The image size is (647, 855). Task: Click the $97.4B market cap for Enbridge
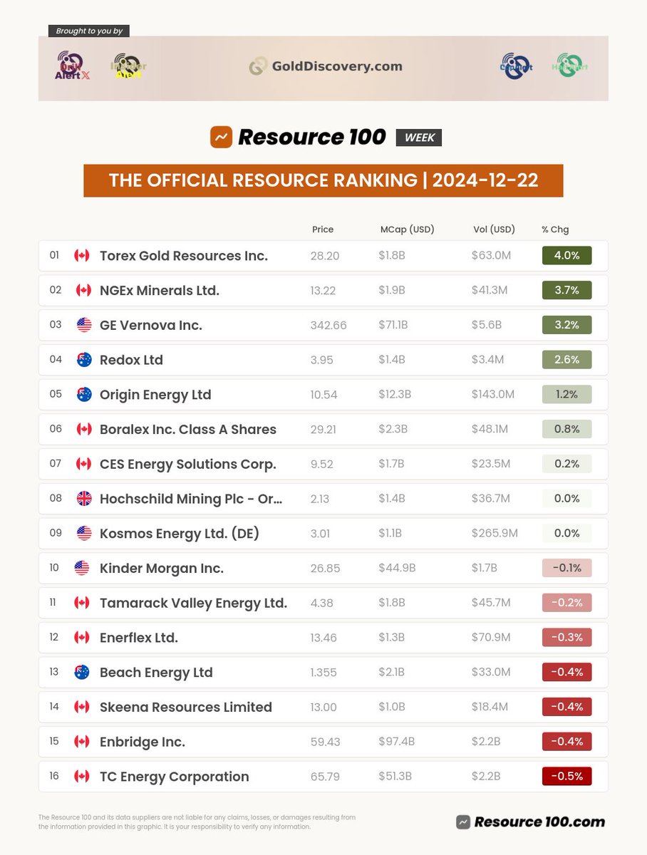pyautogui.click(x=395, y=742)
